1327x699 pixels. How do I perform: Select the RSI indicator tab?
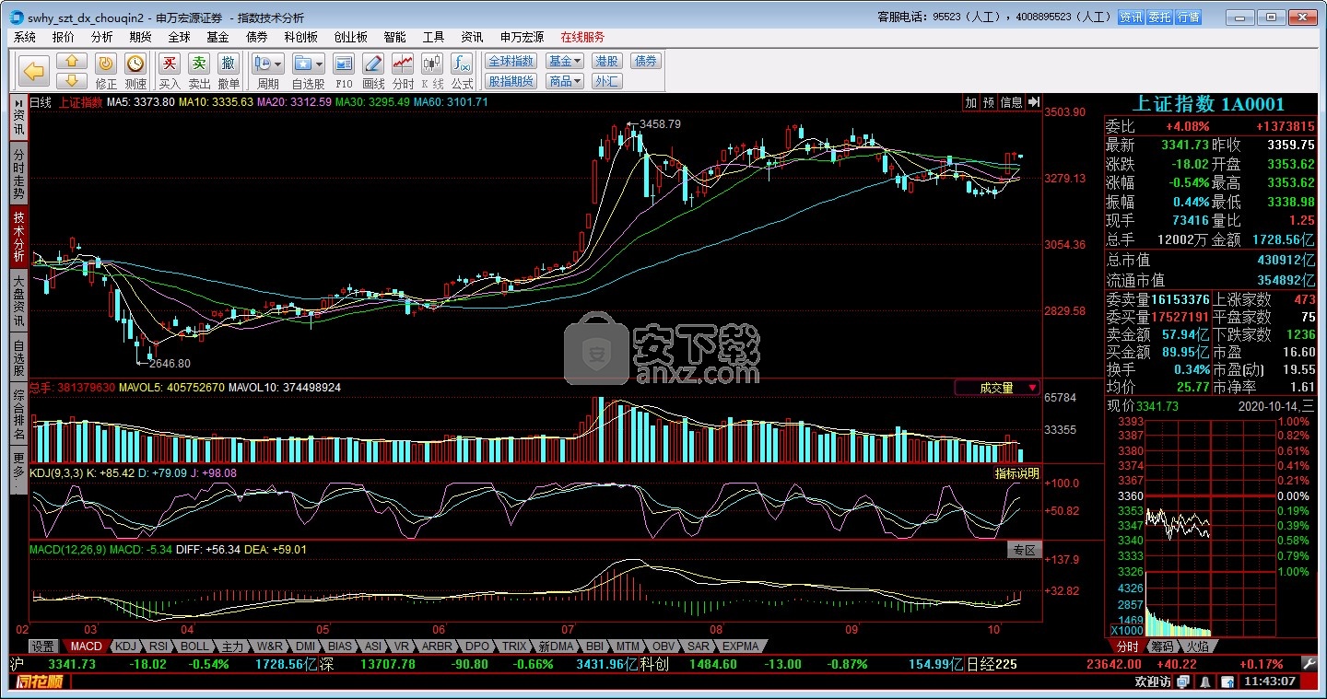(x=159, y=647)
